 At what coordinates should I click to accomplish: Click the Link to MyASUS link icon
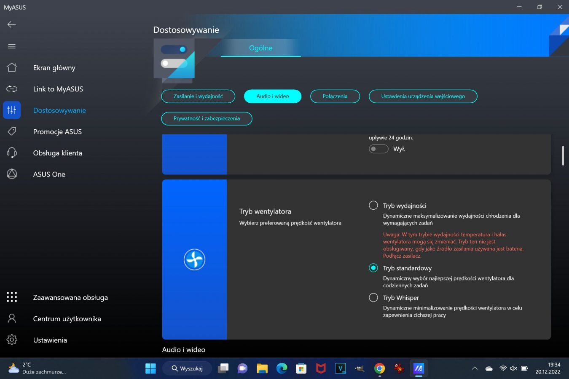tap(12, 89)
